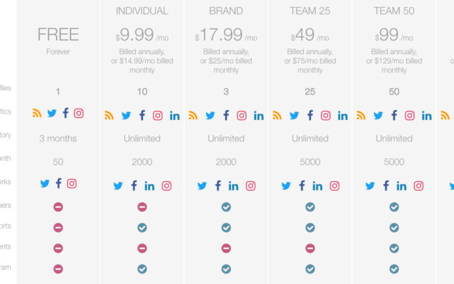The image size is (454, 284).
Task: Click the Instagram analytics icon in FREE column
Action: [79, 114]
